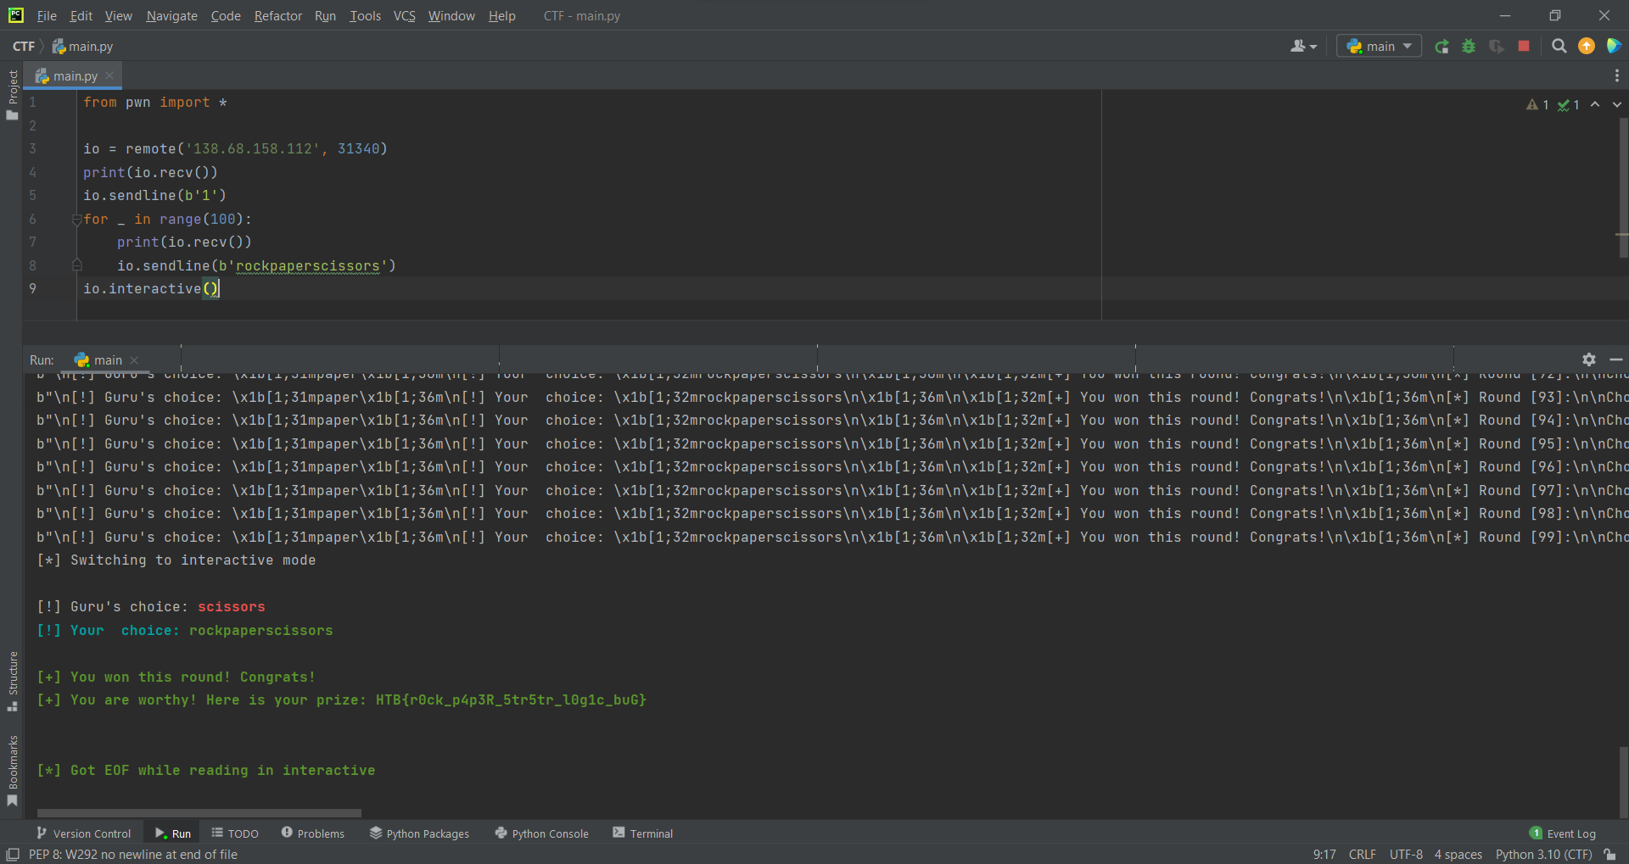The image size is (1629, 864).
Task: Rerun the main run configuration
Action: (x=1441, y=46)
